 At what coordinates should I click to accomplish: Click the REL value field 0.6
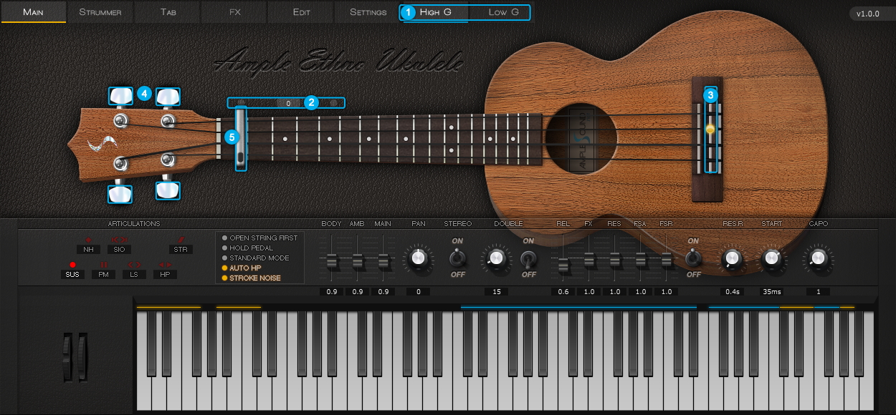(x=563, y=292)
